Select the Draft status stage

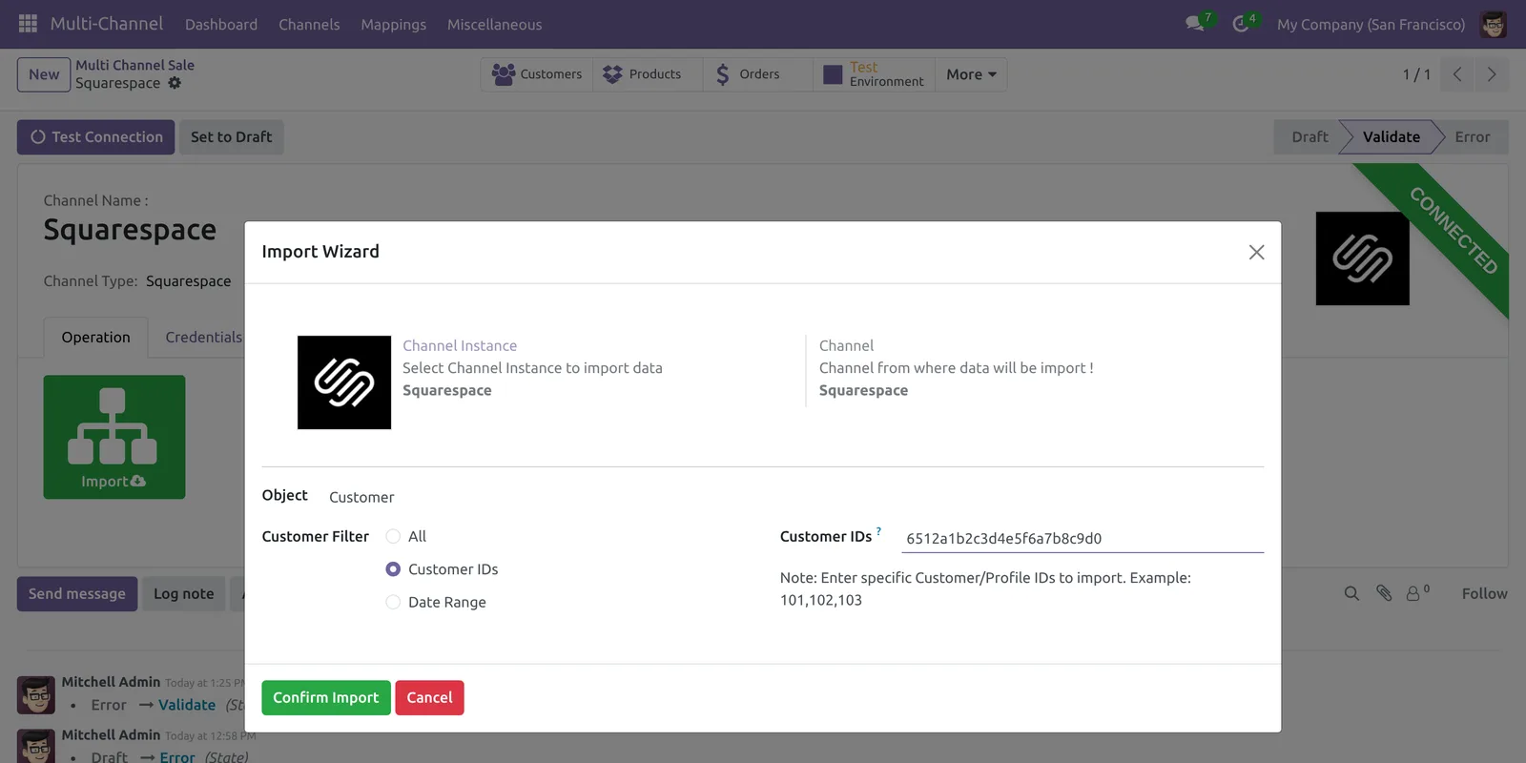[x=1309, y=136]
